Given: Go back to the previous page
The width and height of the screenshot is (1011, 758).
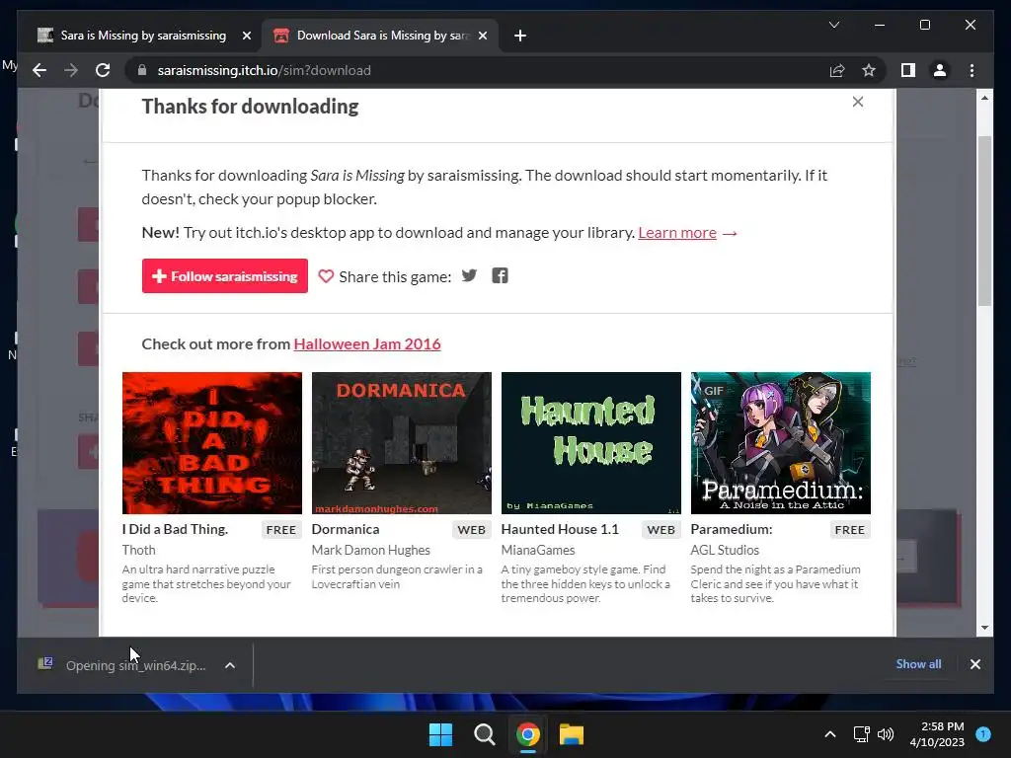Looking at the screenshot, I should pos(39,70).
